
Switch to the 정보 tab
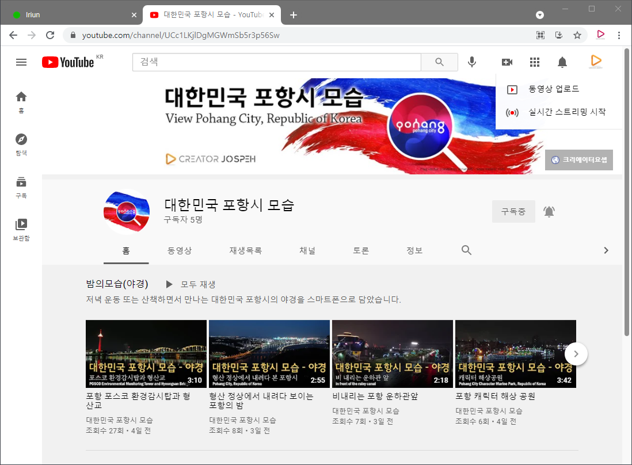tap(414, 251)
